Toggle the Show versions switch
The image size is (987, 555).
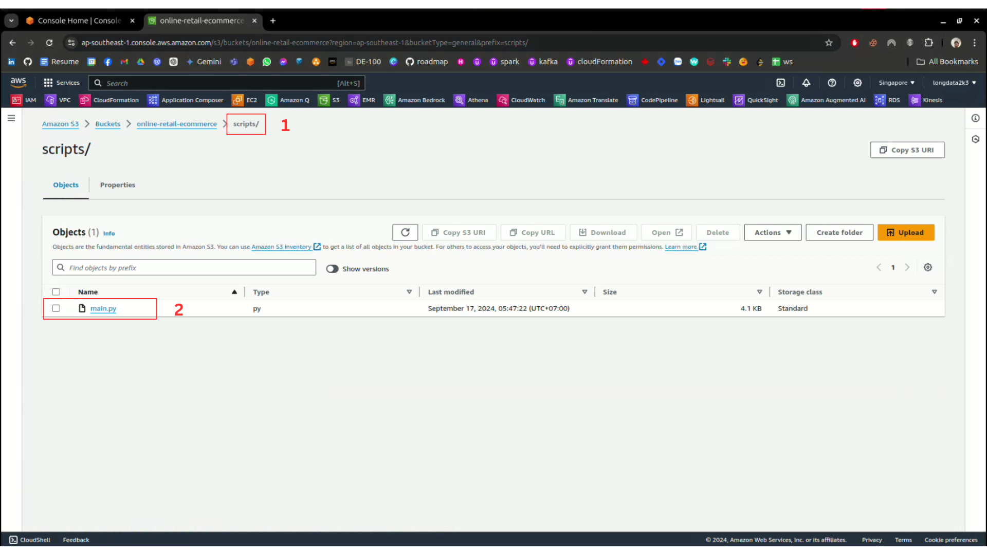coord(332,269)
